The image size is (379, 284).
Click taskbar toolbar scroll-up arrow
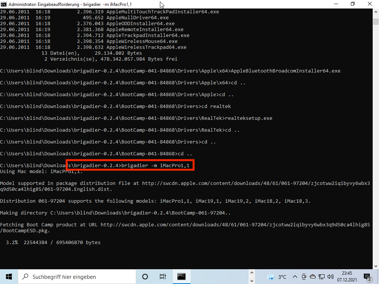(x=252, y=273)
